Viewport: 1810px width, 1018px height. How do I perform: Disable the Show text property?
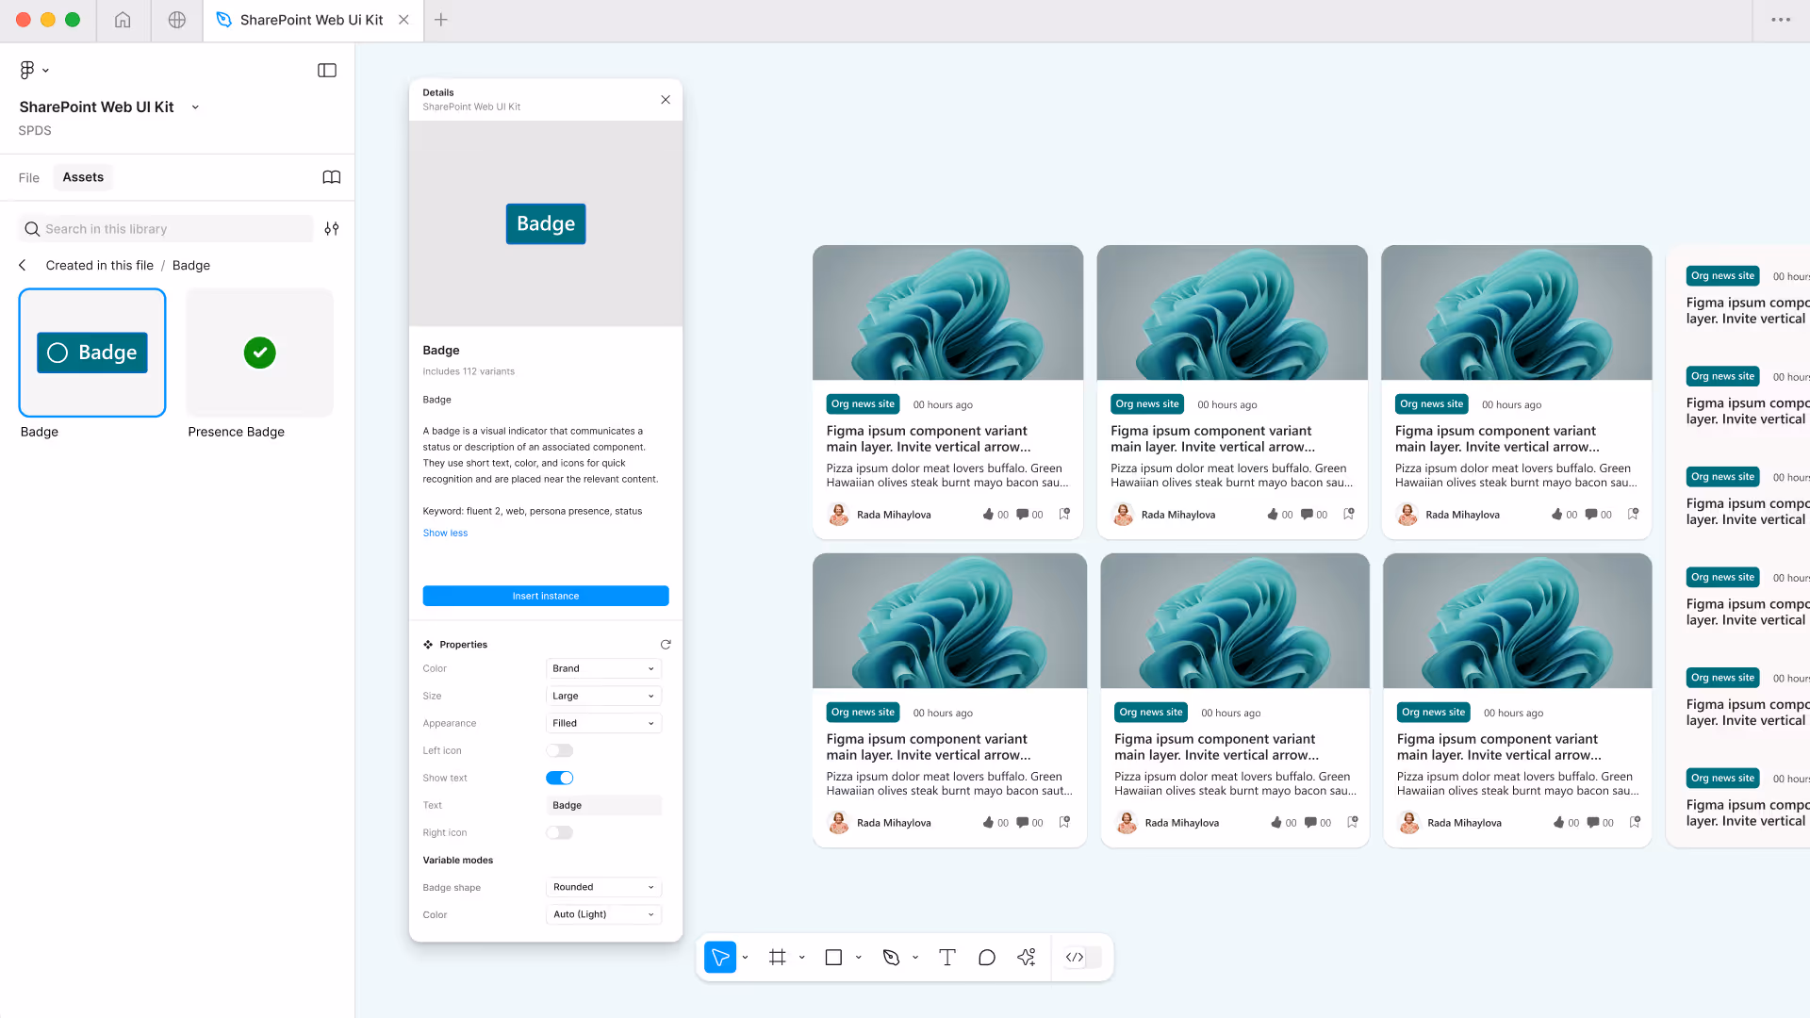tap(559, 778)
